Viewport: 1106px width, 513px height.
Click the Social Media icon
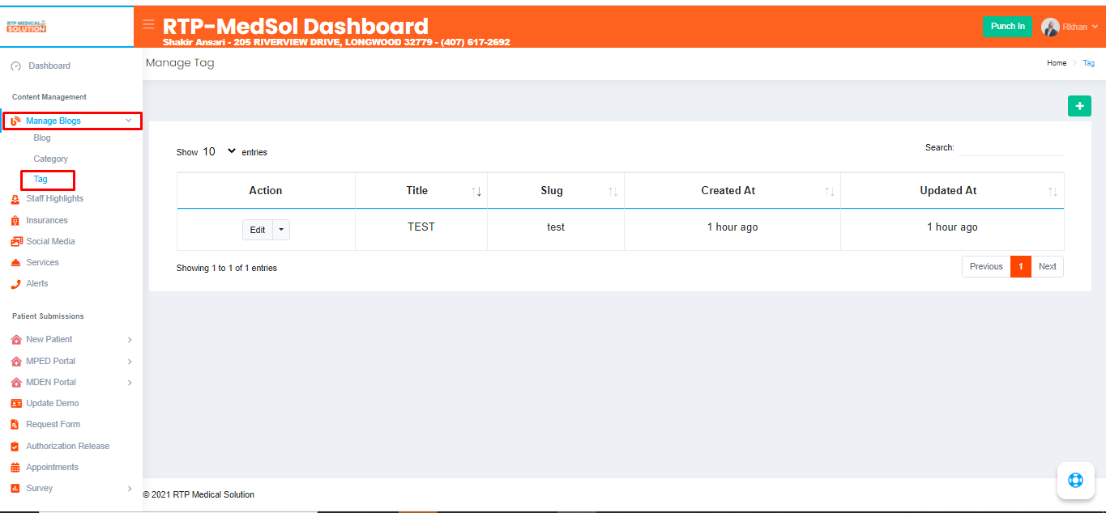[16, 241]
